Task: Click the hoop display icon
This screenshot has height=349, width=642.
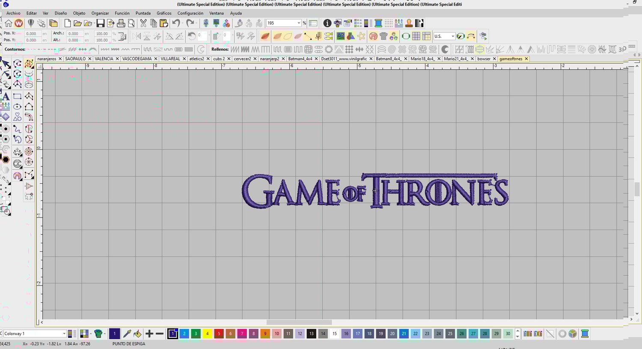Action: click(406, 36)
